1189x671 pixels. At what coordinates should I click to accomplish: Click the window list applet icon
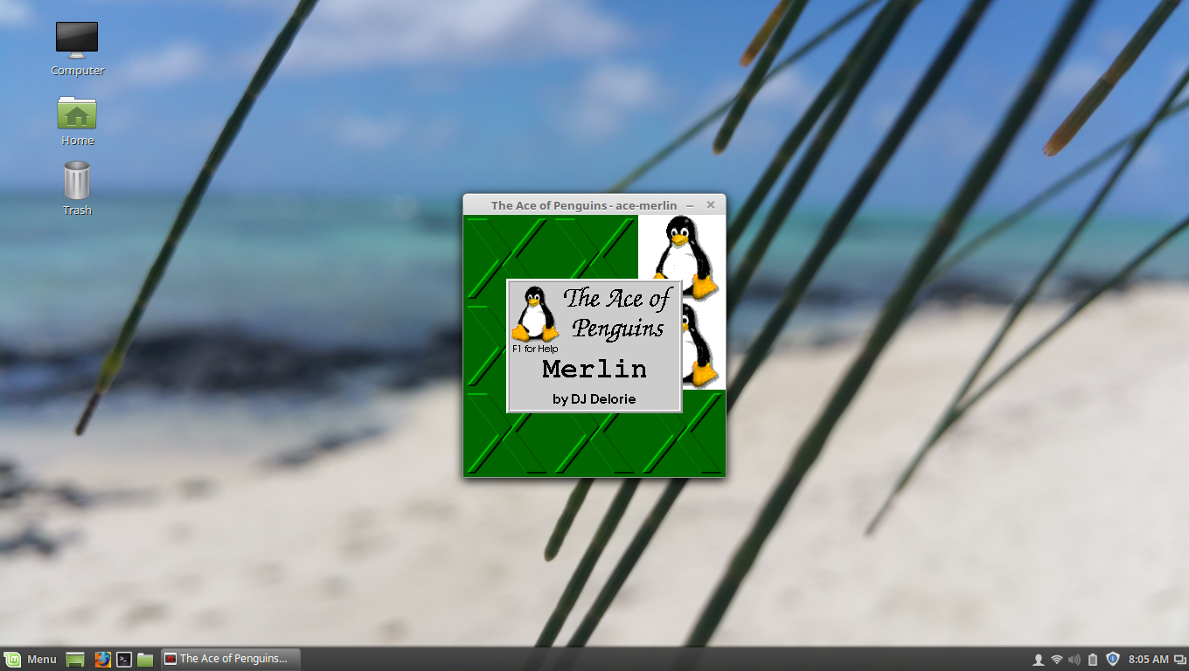click(1180, 659)
